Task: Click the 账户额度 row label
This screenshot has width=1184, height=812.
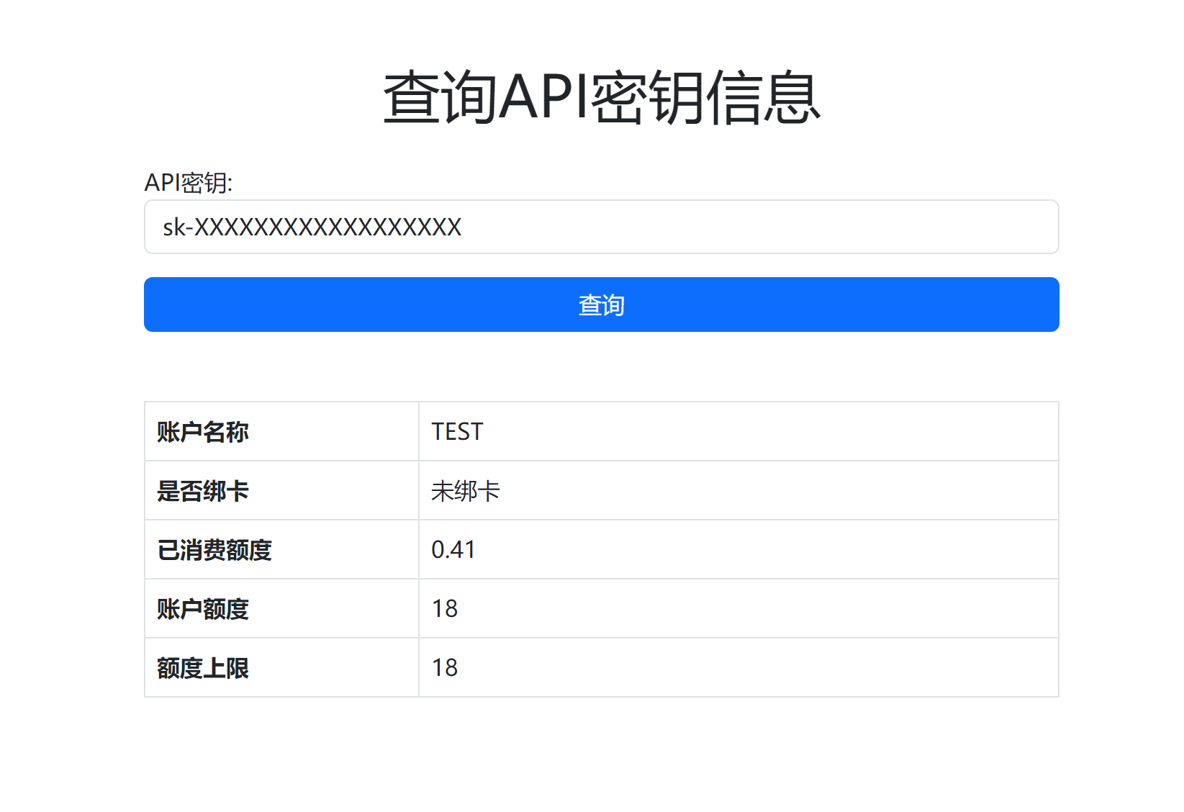Action: pyautogui.click(x=203, y=609)
